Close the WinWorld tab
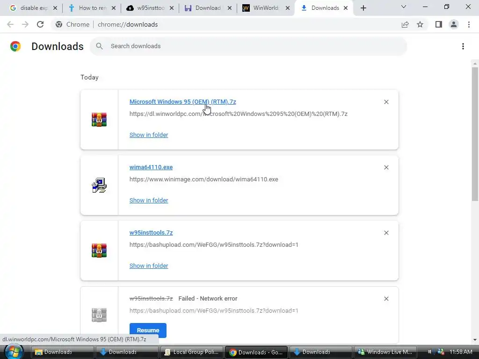The height and width of the screenshot is (359, 479). pyautogui.click(x=288, y=8)
